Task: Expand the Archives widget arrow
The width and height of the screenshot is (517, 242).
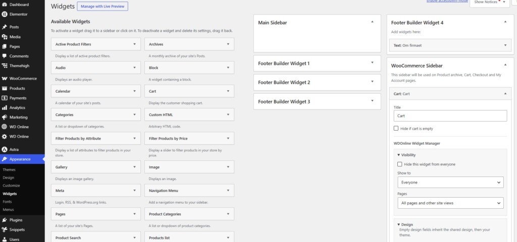Action: [228, 44]
